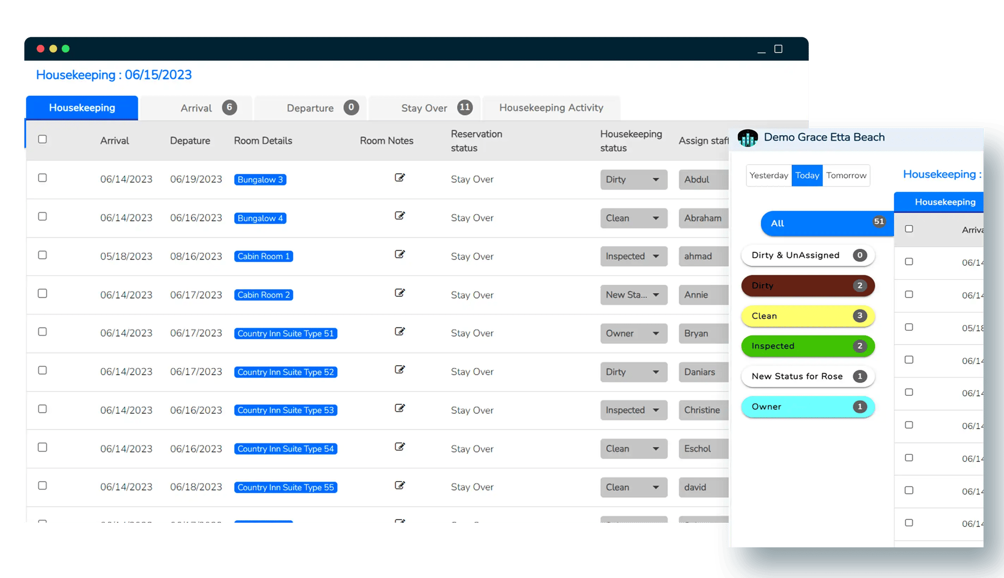The image size is (1004, 578).
Task: Check the select-all checkbox in table header
Action: click(43, 139)
